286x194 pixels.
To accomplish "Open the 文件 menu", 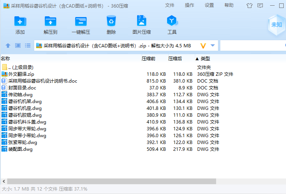I will [x=170, y=5].
